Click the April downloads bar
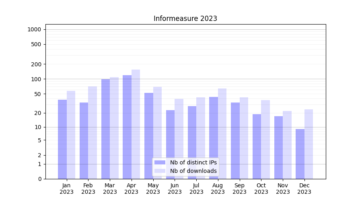 (136, 124)
